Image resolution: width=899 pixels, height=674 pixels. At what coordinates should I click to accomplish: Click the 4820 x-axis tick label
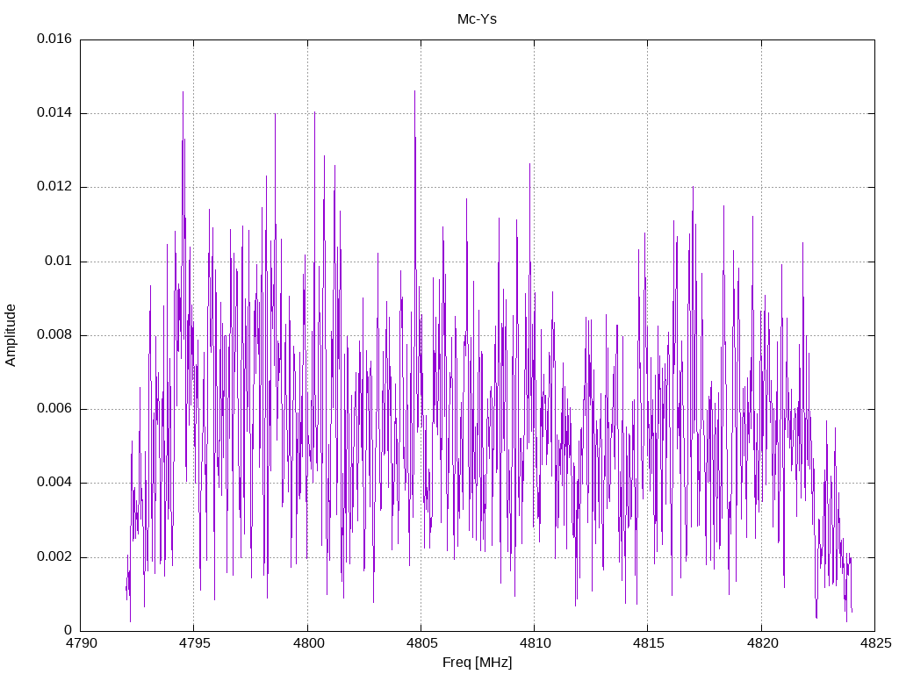pyautogui.click(x=763, y=643)
